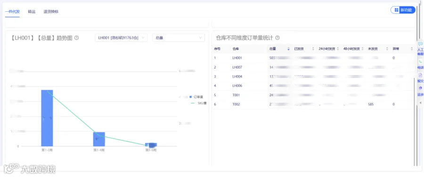Viewport: 424px width, 177px height.
Task: Sort table by 48小时发货 column
Action: [x=362, y=49]
